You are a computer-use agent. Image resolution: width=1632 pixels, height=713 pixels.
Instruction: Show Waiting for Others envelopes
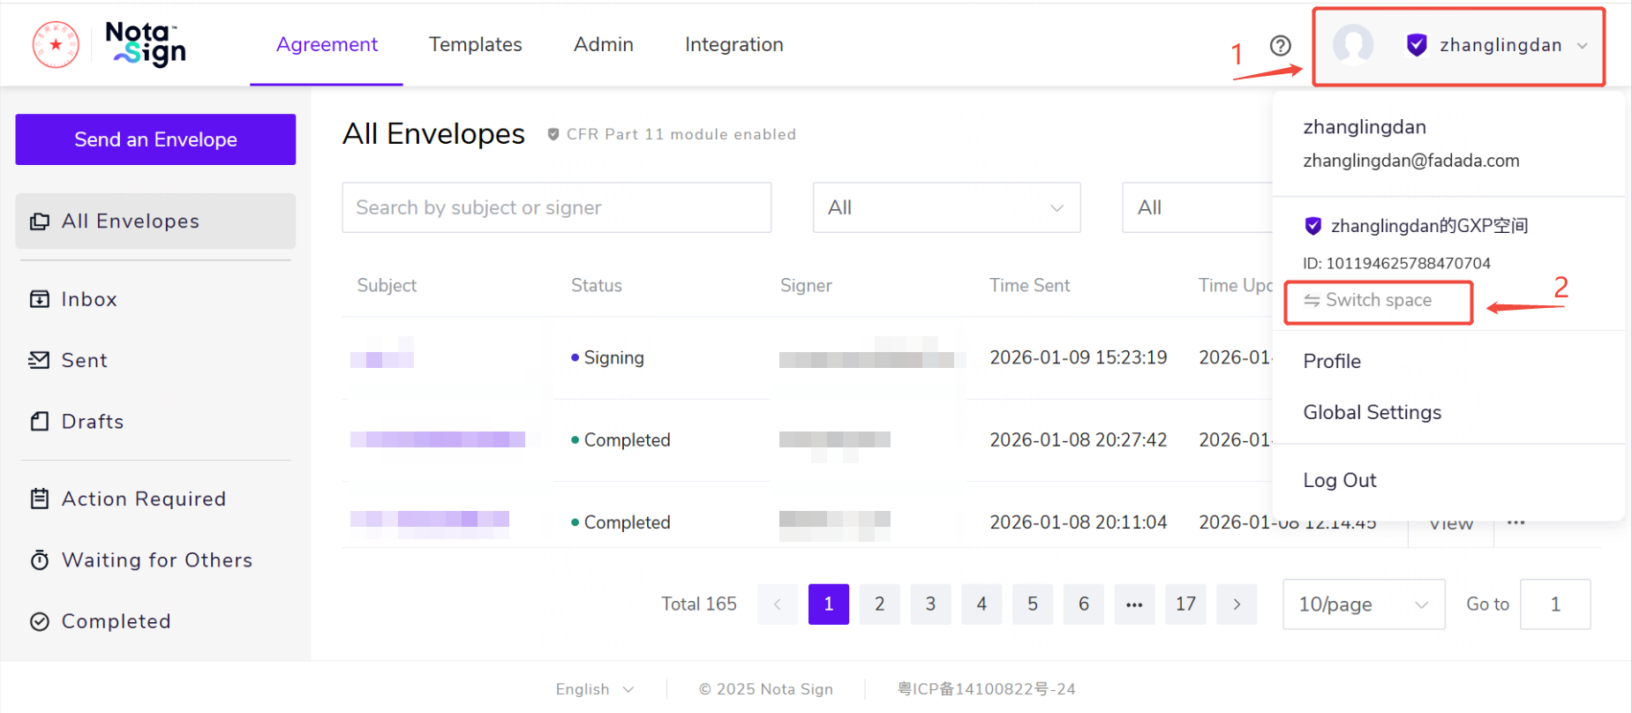coord(156,559)
